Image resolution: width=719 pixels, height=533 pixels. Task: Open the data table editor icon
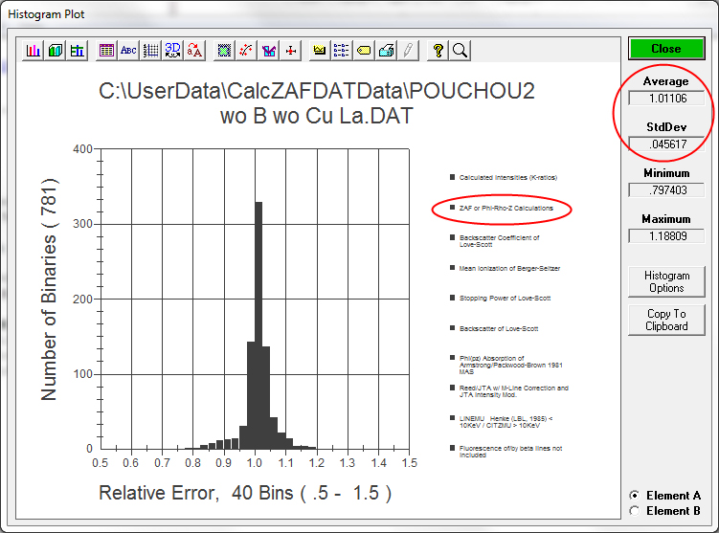pos(106,51)
